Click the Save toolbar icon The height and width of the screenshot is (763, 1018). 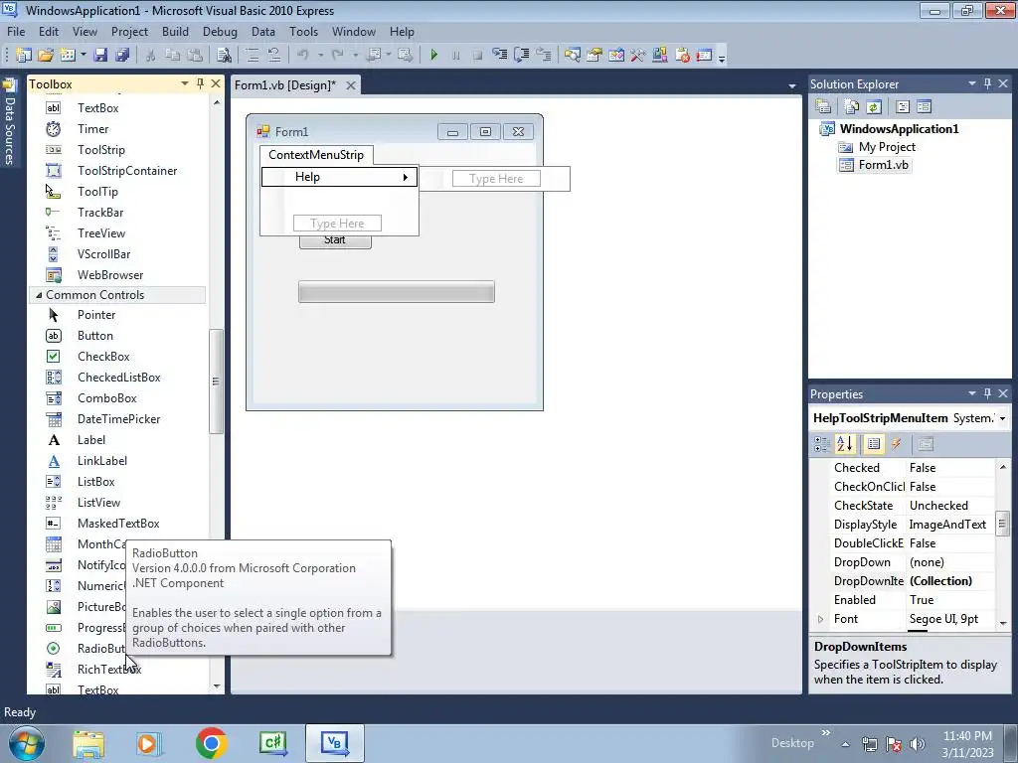(x=100, y=56)
